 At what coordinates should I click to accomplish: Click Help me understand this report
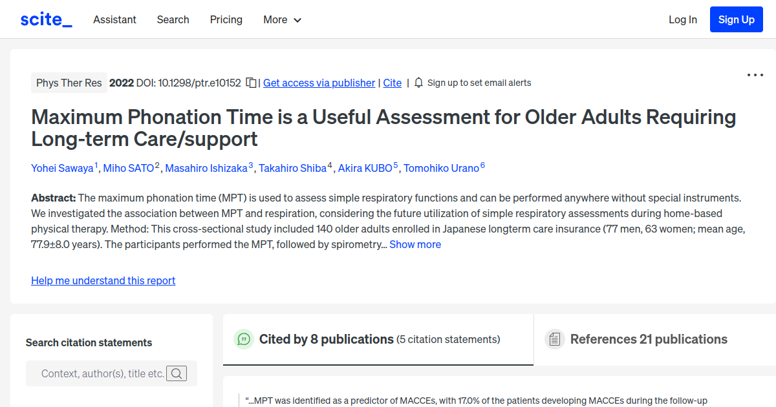click(103, 280)
